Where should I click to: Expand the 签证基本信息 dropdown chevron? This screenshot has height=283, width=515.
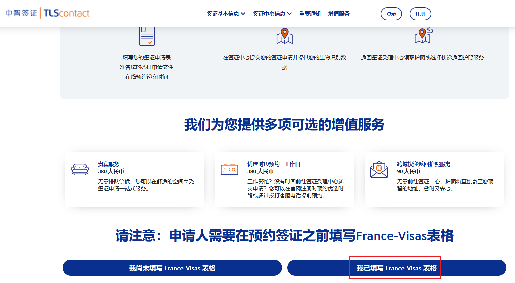click(243, 14)
